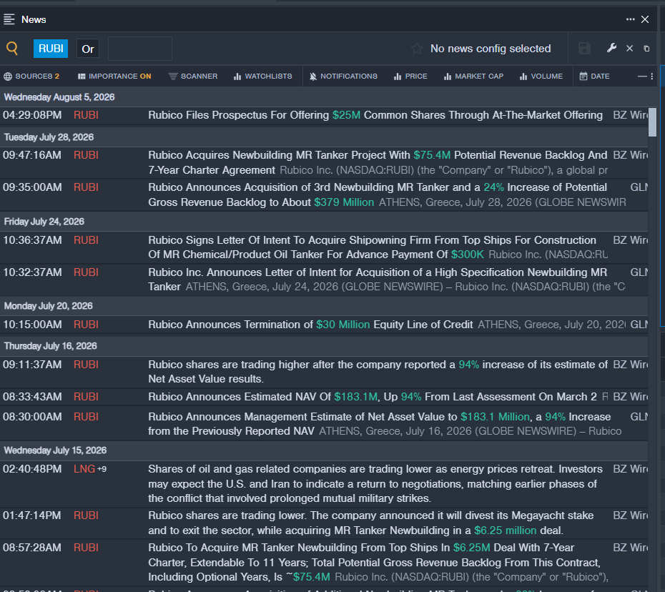
Task: Open headline about $25M At-The-Market Offering
Action: [x=375, y=115]
